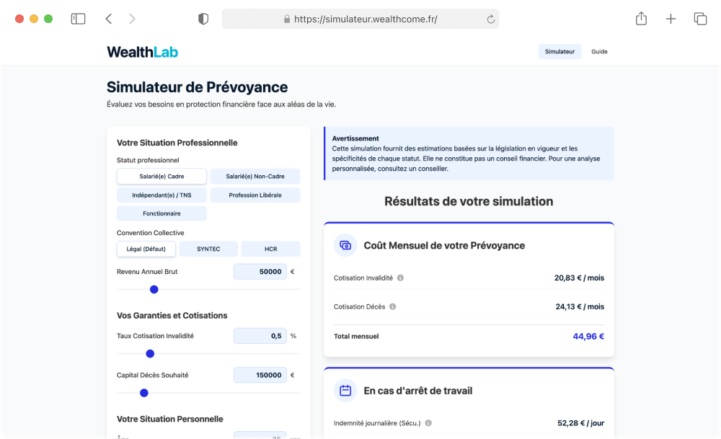Click the tab overview icon
The image size is (721, 439).
click(x=701, y=18)
